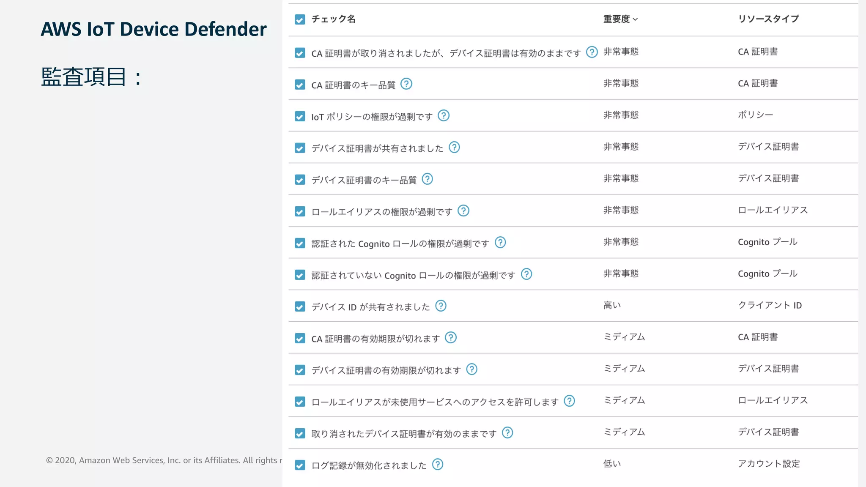Click Cognito プール in 認証された Cognito row
The width and height of the screenshot is (866, 487).
coord(767,242)
